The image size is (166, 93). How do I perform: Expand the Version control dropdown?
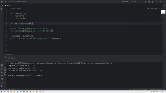click(22, 2)
